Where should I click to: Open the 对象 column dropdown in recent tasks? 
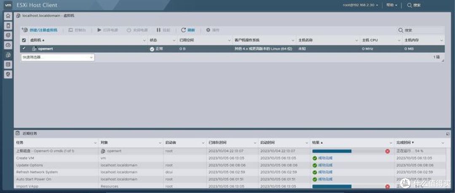[x=160, y=143]
